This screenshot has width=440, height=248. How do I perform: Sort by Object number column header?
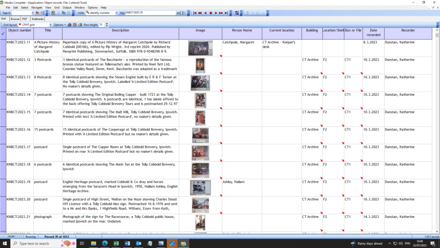20,34
